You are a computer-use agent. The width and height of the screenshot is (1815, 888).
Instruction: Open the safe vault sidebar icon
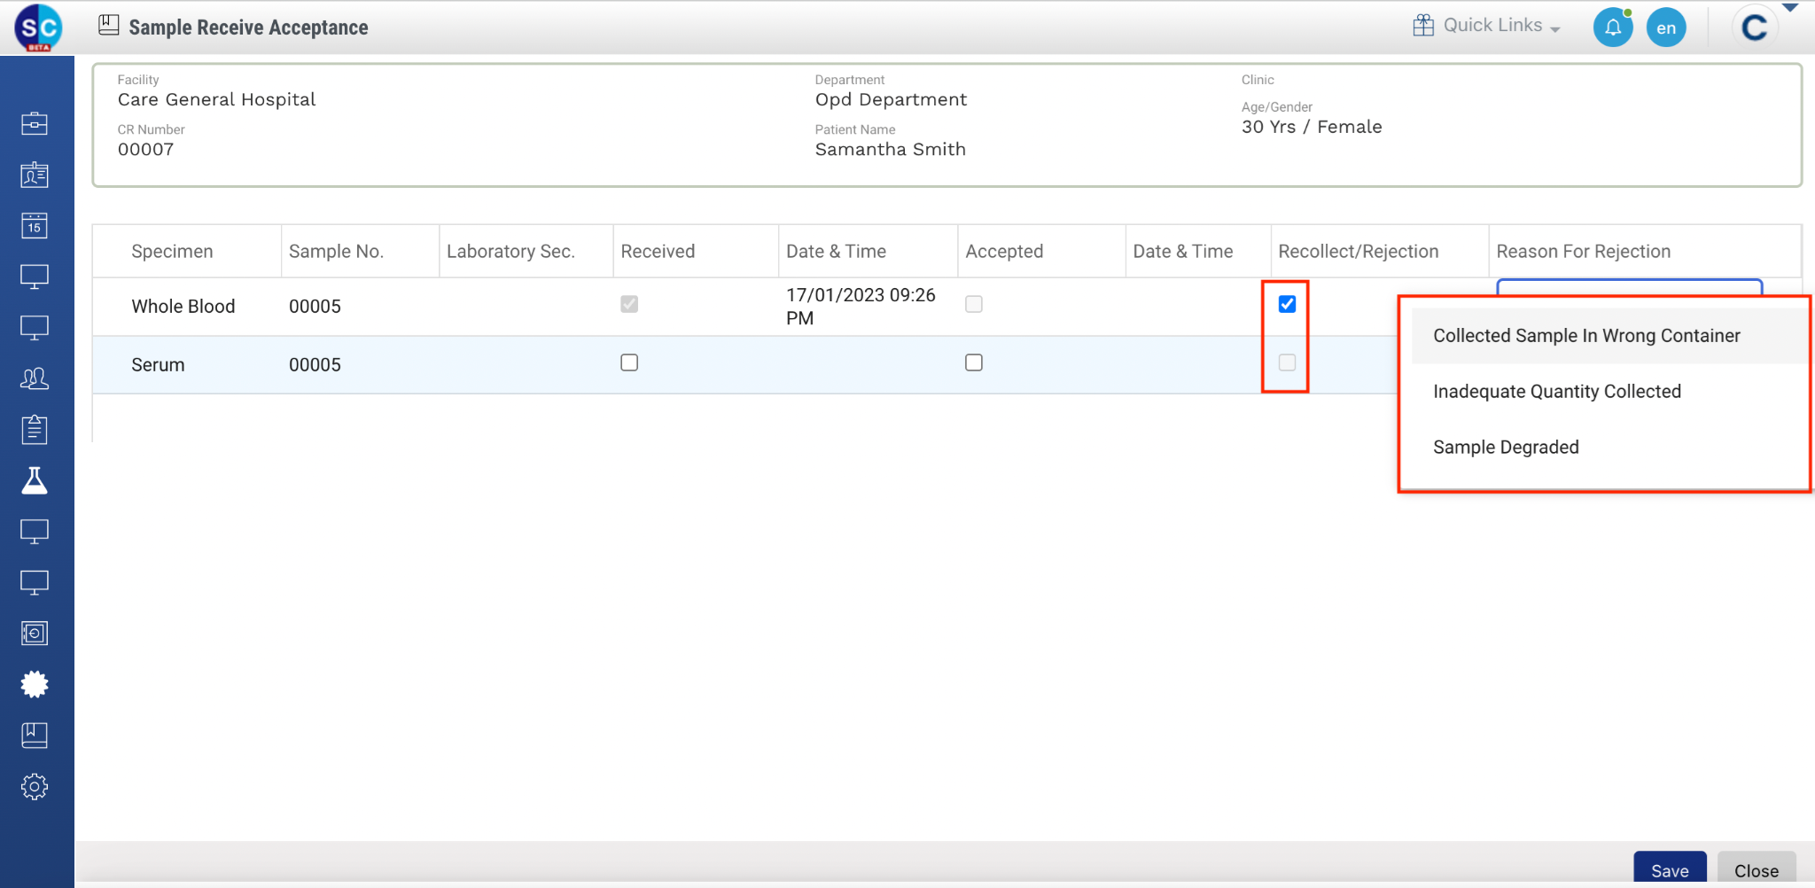(x=35, y=634)
